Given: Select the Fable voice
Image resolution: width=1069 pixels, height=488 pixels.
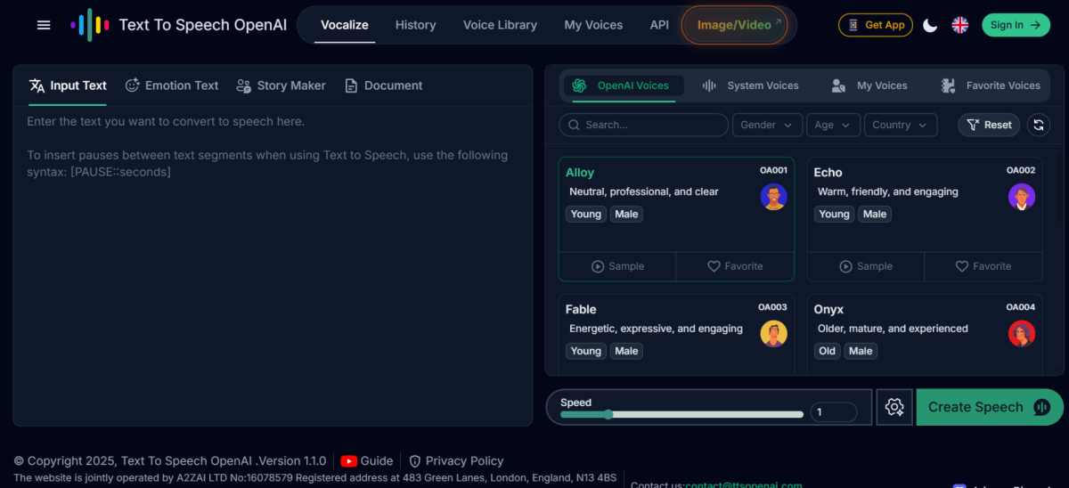Looking at the screenshot, I should click(x=676, y=335).
